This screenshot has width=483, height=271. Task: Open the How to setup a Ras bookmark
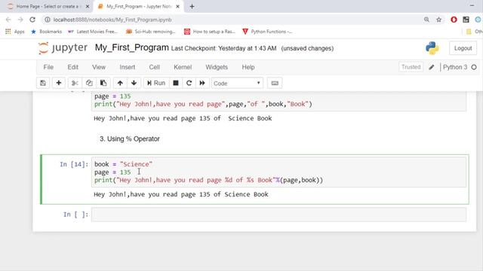pyautogui.click(x=210, y=32)
